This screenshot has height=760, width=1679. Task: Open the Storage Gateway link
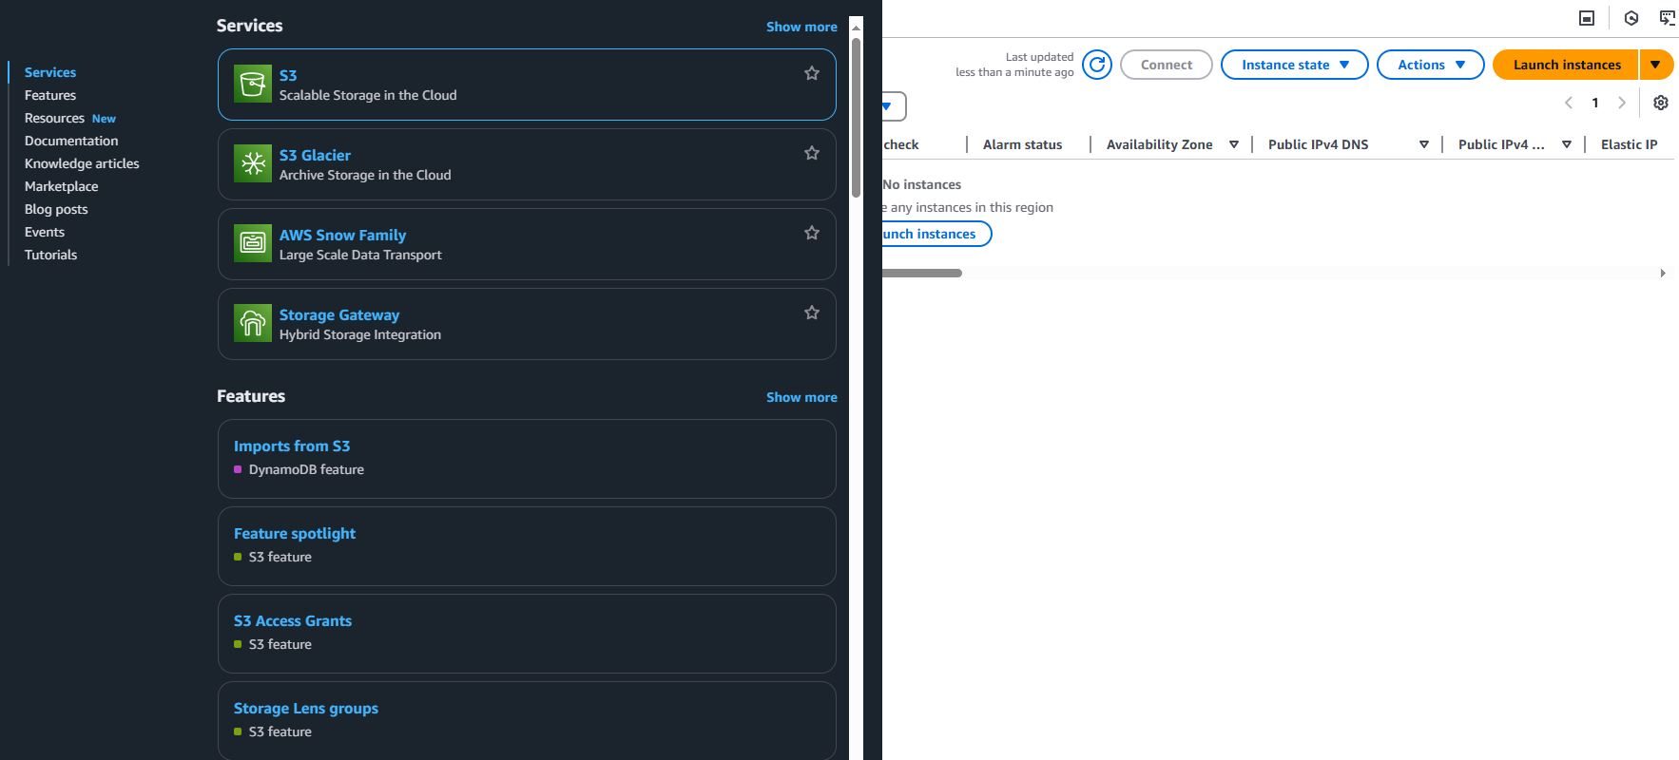click(x=339, y=314)
